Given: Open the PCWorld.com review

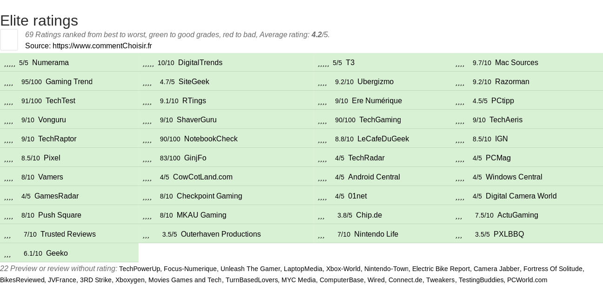Looking at the screenshot, I should 527,280.
